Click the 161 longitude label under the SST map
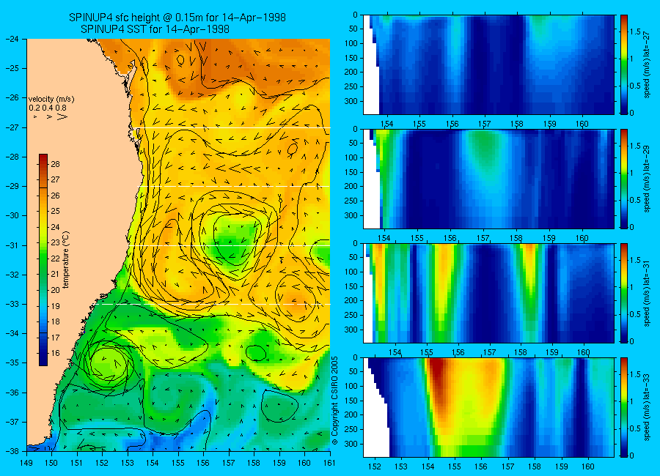This screenshot has width=660, height=476. [x=329, y=463]
